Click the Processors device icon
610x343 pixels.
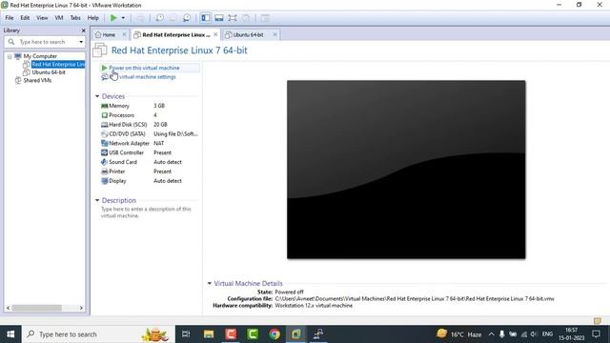pos(104,115)
